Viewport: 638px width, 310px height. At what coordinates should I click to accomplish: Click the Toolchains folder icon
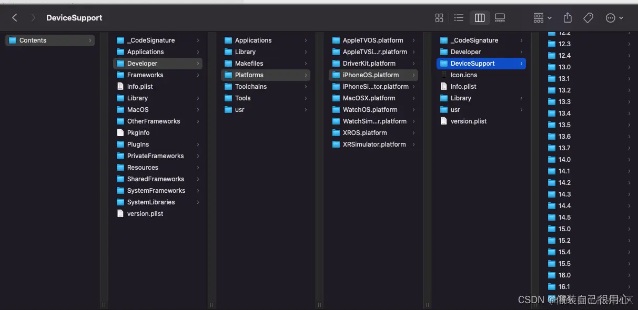[x=228, y=87]
